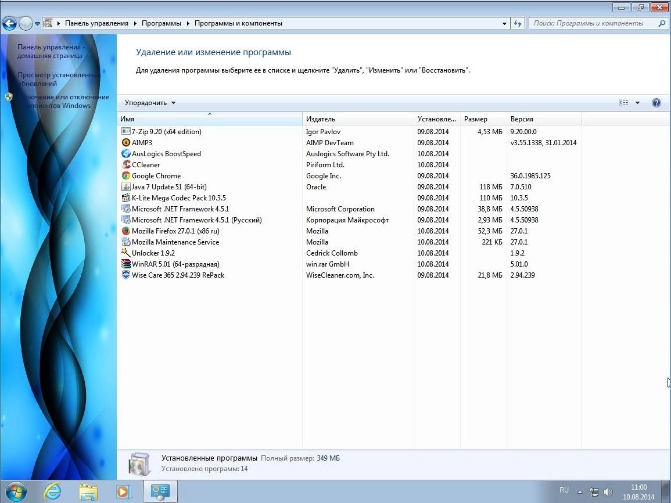Click the Mozilla Firefox 27.0.1 icon

click(126, 231)
